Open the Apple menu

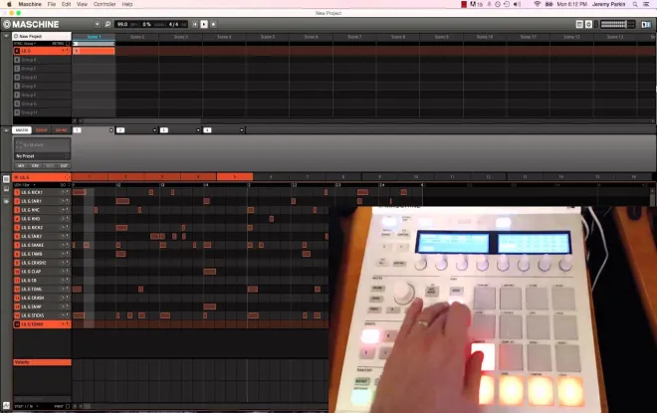pos(9,4)
